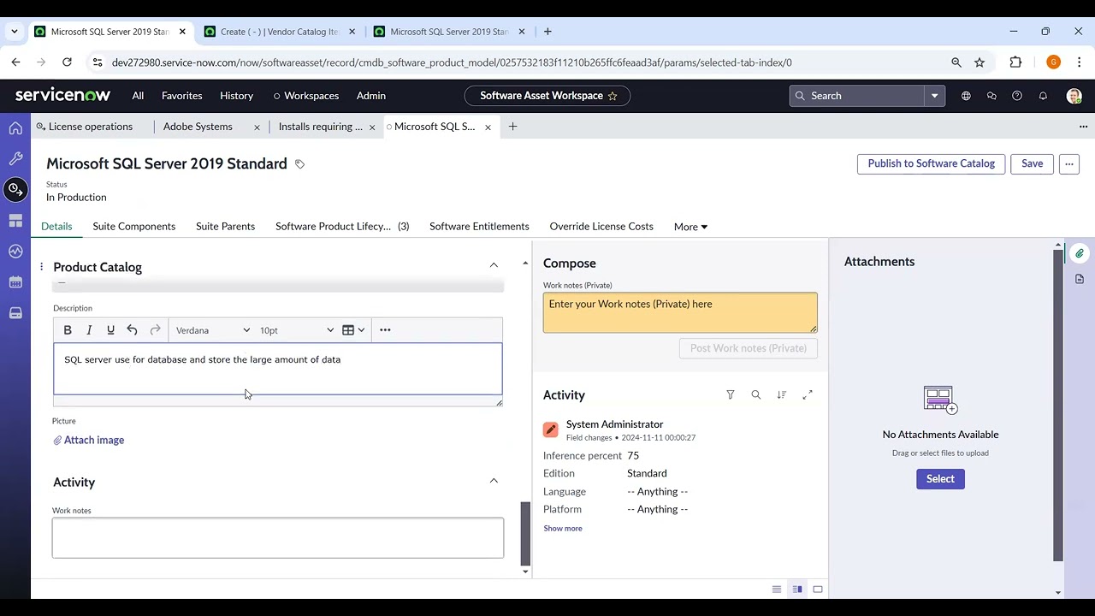Open the search scope dropdown arrow
The height and width of the screenshot is (616, 1095).
[x=935, y=96]
